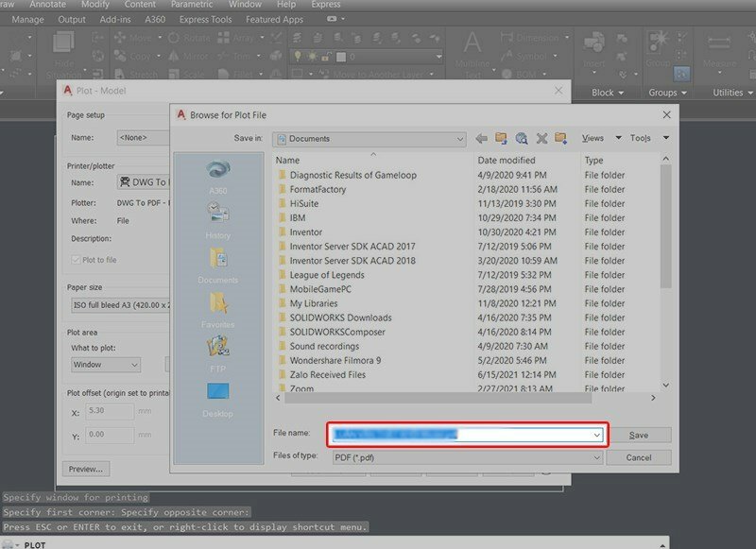Switch to the Express Tools ribbon tab
The height and width of the screenshot is (549, 756).
[x=204, y=18]
